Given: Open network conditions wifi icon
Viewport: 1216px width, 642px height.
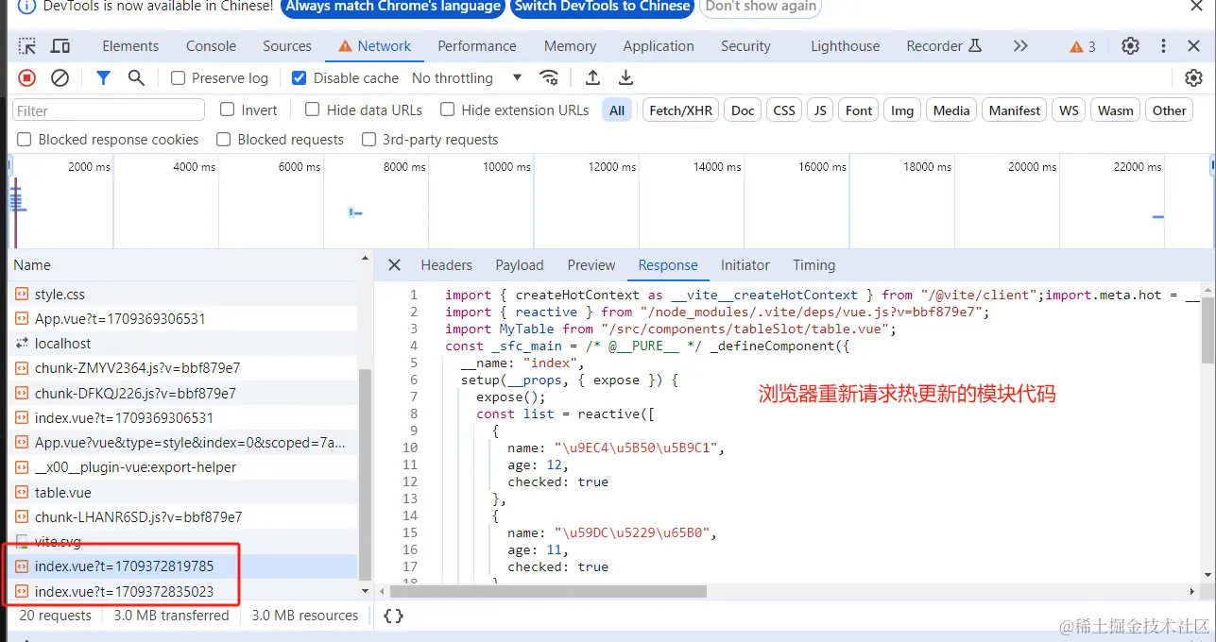Looking at the screenshot, I should [x=549, y=78].
